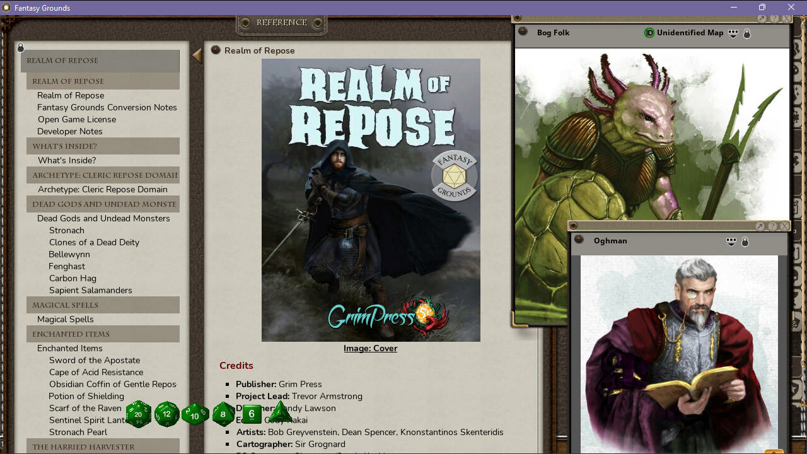Click the sidebar collapse arrow beside Realm of Repose
This screenshot has width=807, height=454.
click(196, 55)
